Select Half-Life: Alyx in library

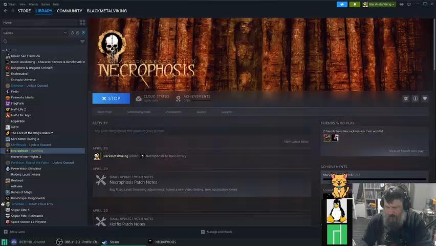click(x=21, y=115)
